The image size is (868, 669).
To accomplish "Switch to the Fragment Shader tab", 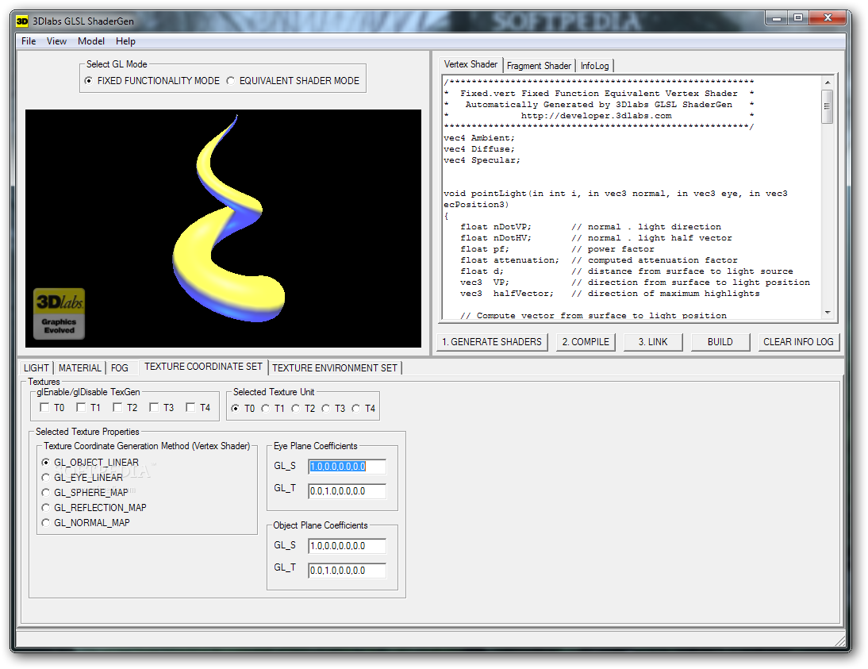I will click(x=539, y=66).
